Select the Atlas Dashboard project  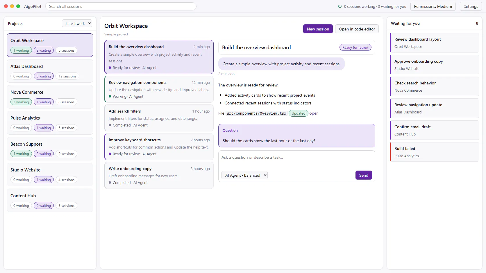pos(50,71)
